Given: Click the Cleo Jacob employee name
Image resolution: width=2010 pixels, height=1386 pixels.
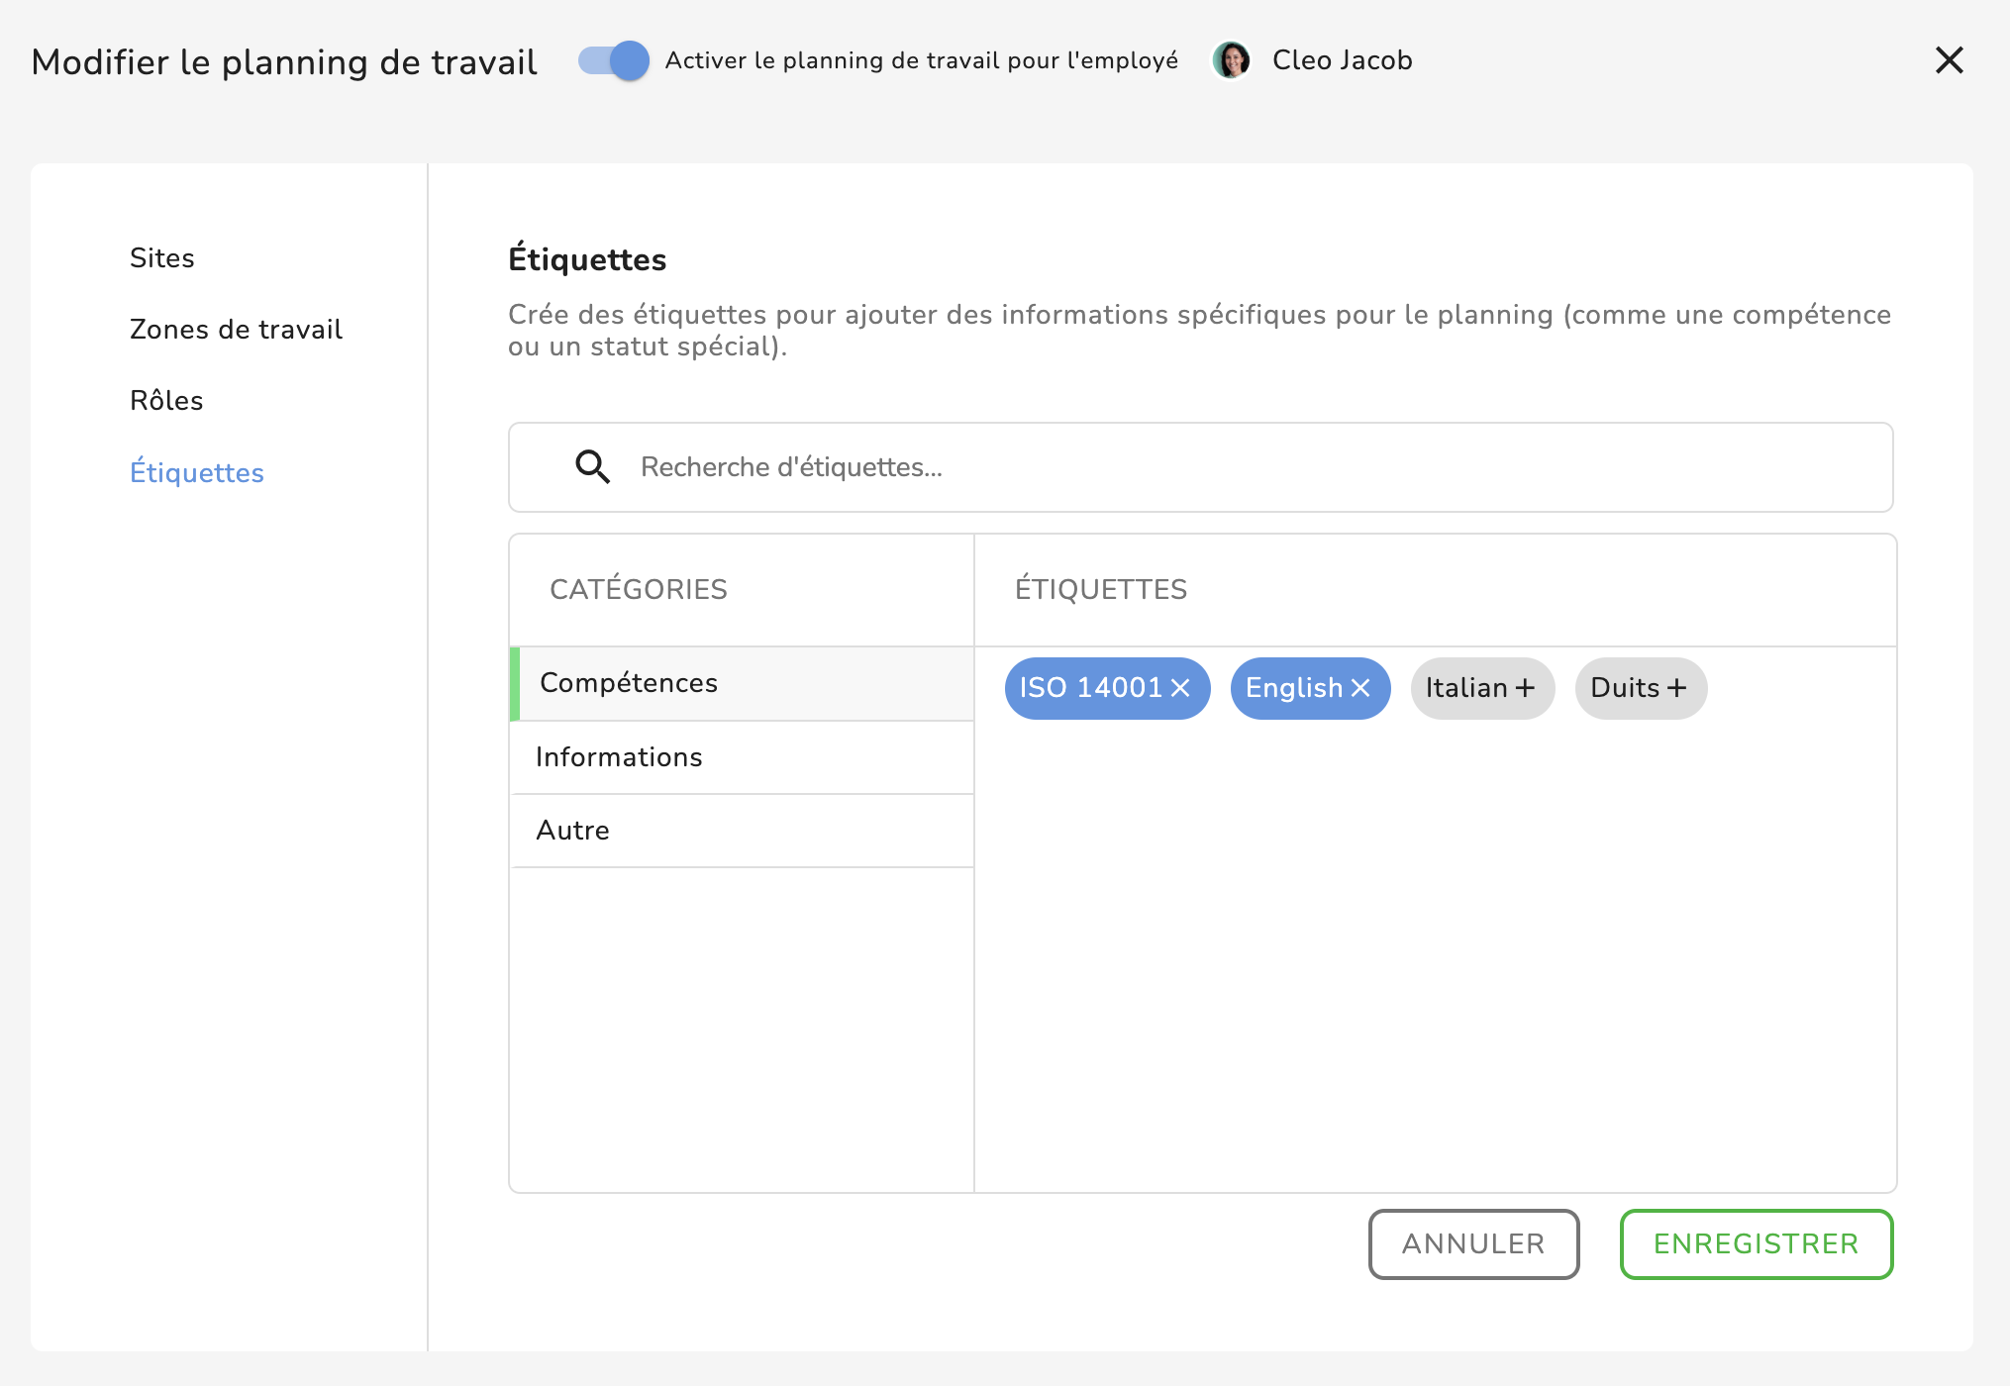Looking at the screenshot, I should [1342, 60].
